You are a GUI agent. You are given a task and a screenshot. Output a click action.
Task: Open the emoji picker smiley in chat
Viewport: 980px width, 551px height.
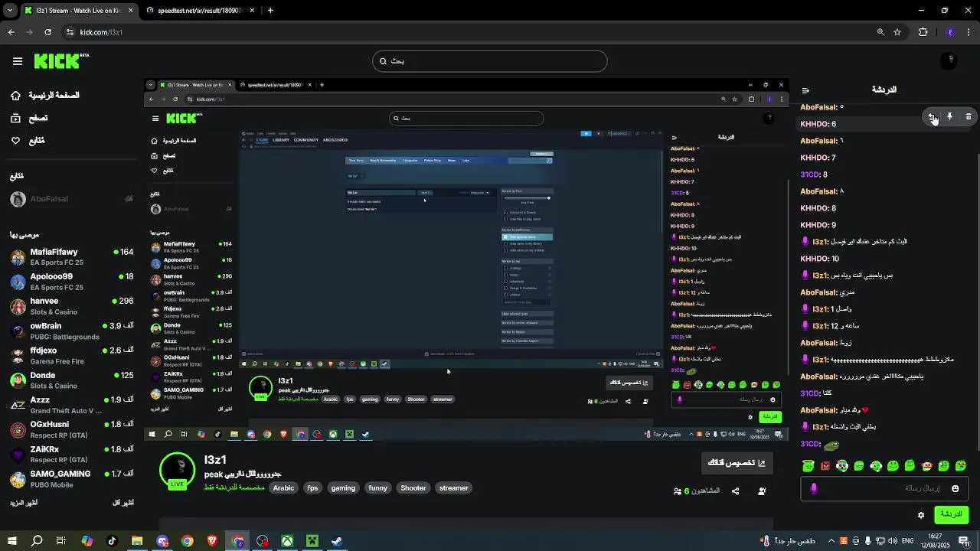point(955,488)
